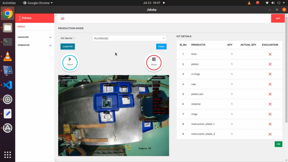The width and height of the screenshot is (288, 162).
Task: Select the piston product text
Action: click(195, 64)
